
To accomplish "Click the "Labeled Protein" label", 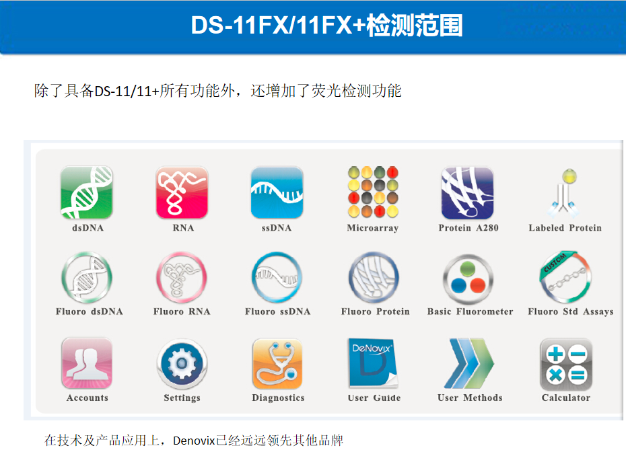I will click(565, 228).
